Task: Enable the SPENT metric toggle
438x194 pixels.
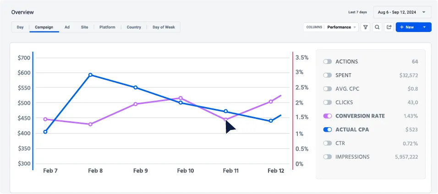Action: click(x=327, y=75)
